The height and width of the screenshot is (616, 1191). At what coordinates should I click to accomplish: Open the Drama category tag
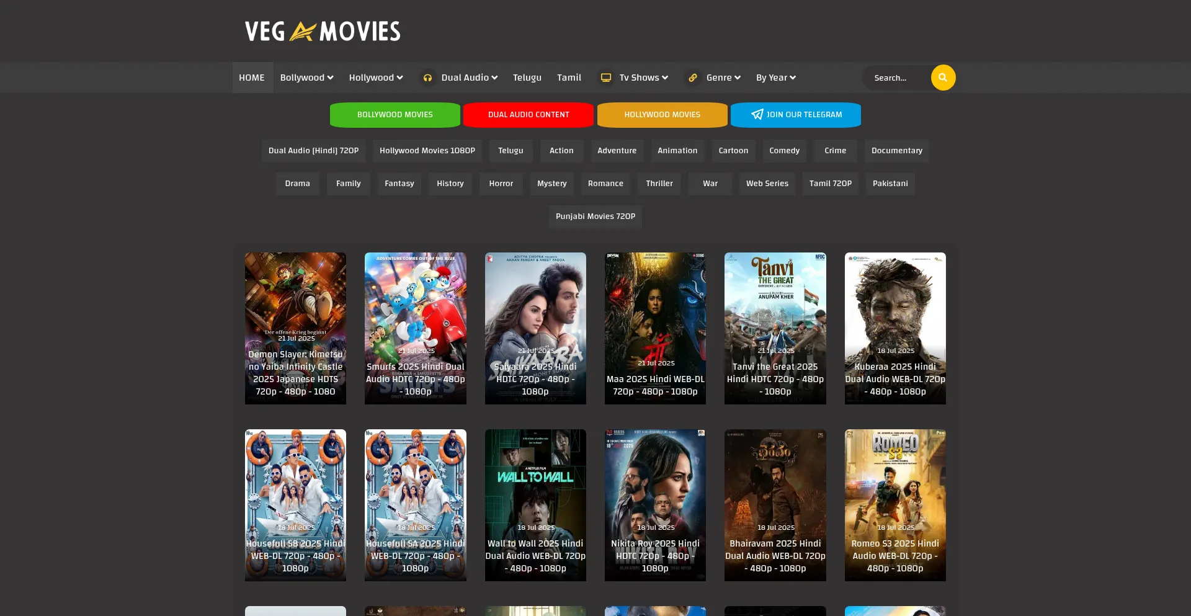(x=297, y=184)
